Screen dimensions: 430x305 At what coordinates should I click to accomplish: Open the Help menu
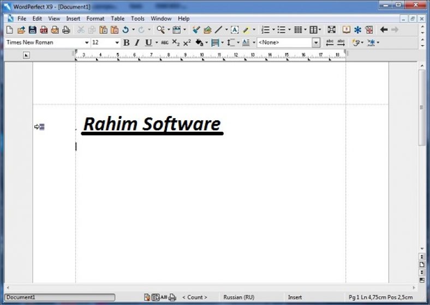click(x=183, y=19)
